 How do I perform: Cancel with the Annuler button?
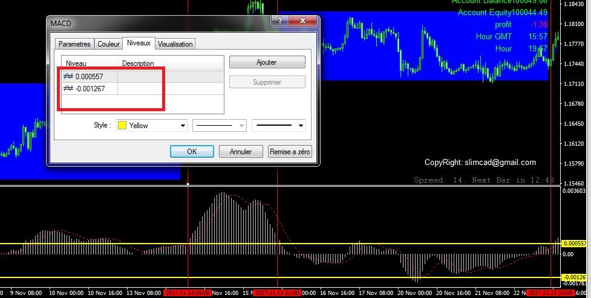pyautogui.click(x=240, y=152)
